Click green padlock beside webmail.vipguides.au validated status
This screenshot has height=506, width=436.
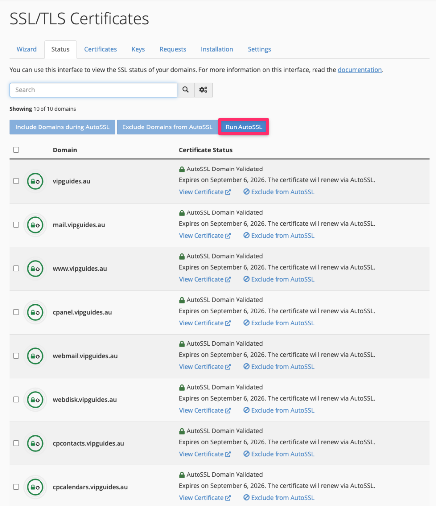point(182,344)
